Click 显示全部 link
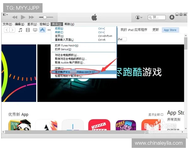This screenshot has width=189, height=151. point(156,115)
